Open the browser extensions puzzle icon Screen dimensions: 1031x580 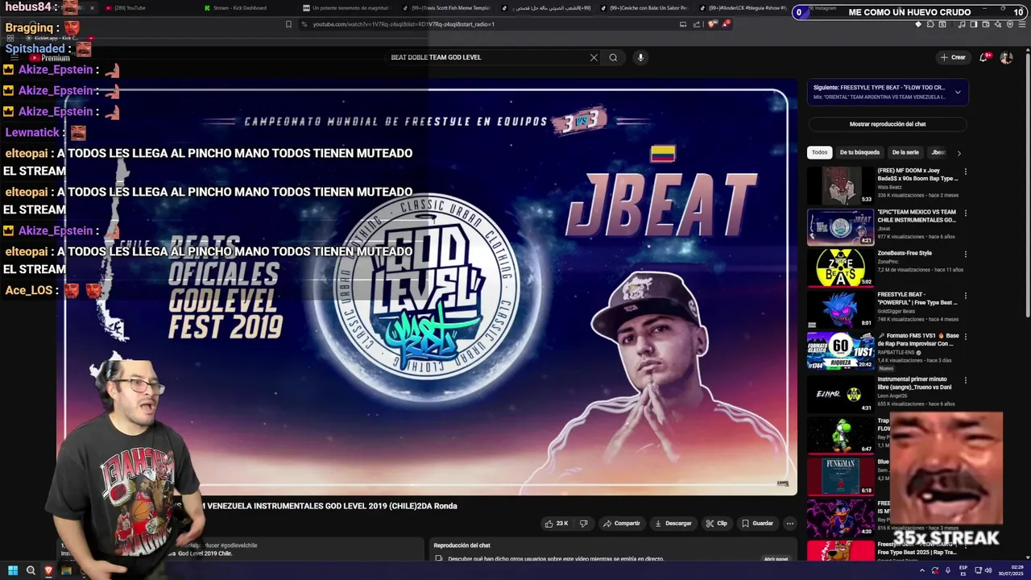coord(930,24)
